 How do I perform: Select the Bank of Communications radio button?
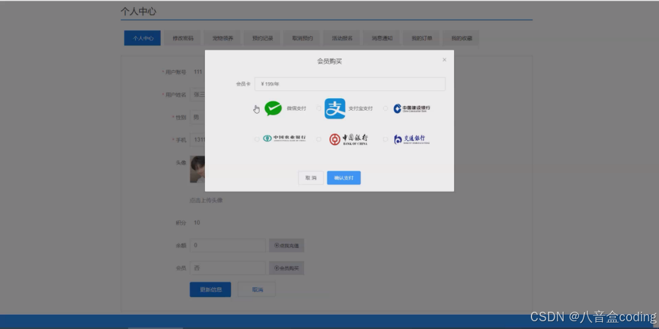(386, 139)
